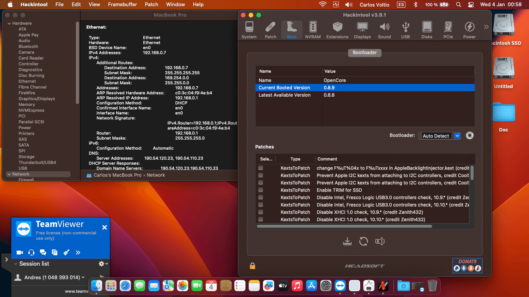
Task: Select Thunderbolt/USB4 in System Information sidebar
Action: click(37, 162)
